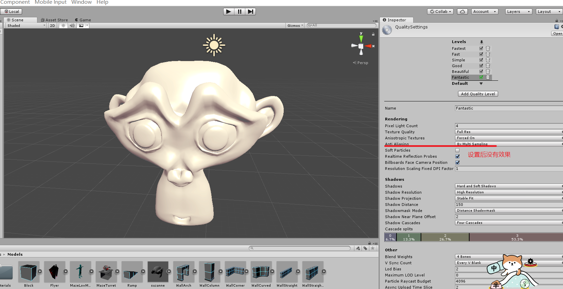Click the Add Quality Level button
This screenshot has height=289, width=563.
coord(478,94)
